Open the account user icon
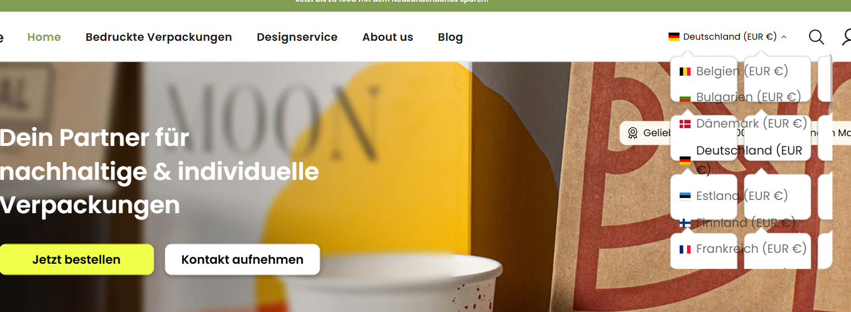Viewport: 851px width, 312px height. 847,37
